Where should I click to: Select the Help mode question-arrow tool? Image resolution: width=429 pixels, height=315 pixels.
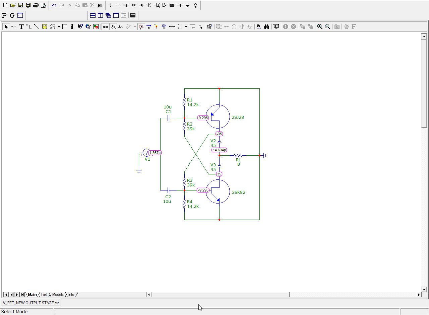[80, 27]
